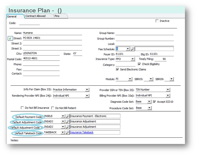Screen dimensions: 197x156
Task: Enable the Do Not Bill Insurance checkbox
Action: coord(22,108)
